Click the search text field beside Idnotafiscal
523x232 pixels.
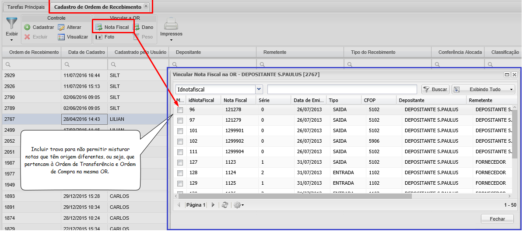[x=342, y=89]
